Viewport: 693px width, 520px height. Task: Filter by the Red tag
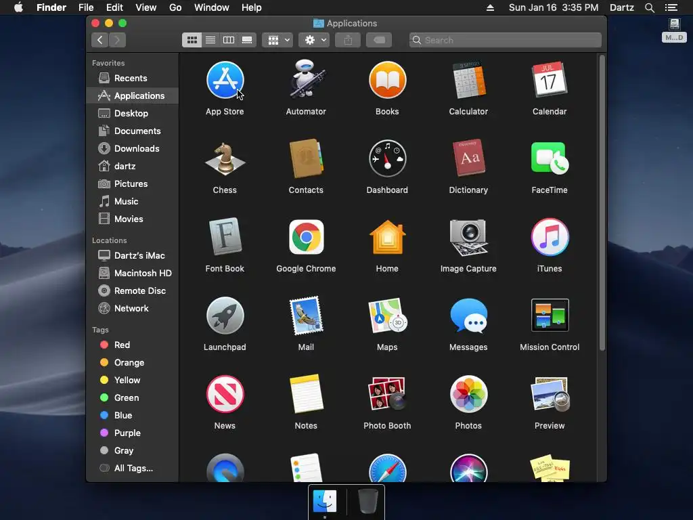(x=133, y=345)
